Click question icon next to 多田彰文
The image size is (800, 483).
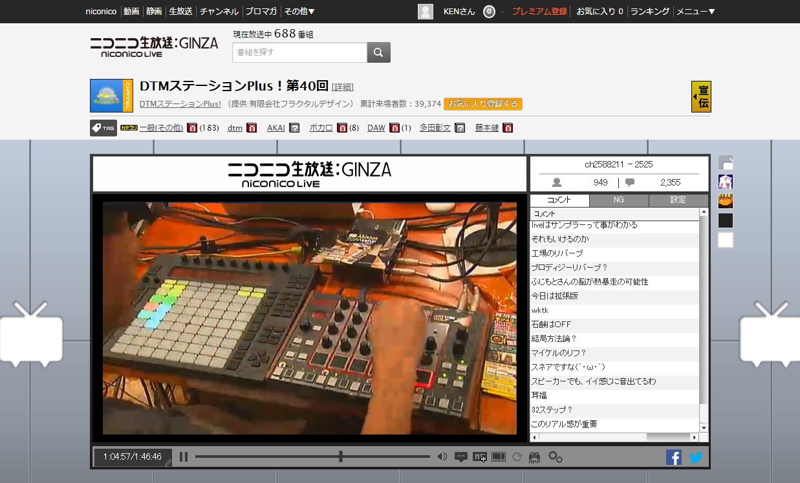point(460,128)
